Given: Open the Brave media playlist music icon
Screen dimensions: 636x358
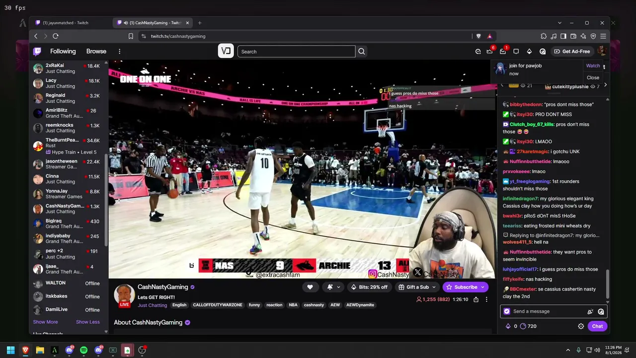Looking at the screenshot, I should [554, 36].
